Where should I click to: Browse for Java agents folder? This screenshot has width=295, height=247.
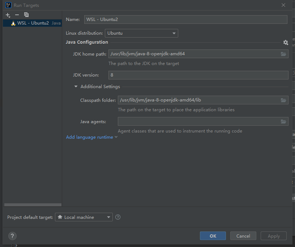point(283,122)
